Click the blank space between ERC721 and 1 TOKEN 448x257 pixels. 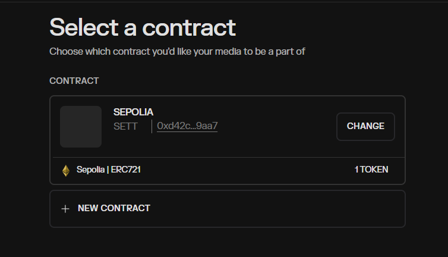247,170
